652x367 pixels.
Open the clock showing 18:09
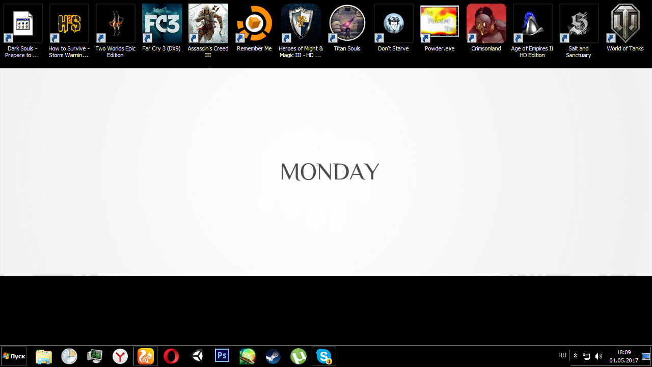(623, 356)
